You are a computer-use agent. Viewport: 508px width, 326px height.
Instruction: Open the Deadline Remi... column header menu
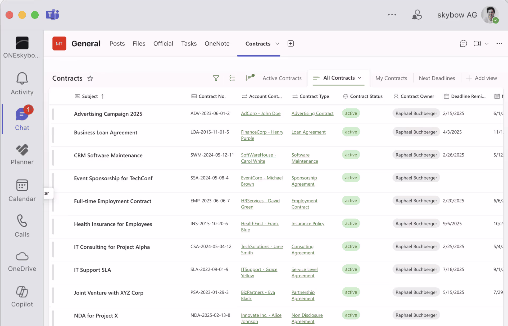pos(465,97)
